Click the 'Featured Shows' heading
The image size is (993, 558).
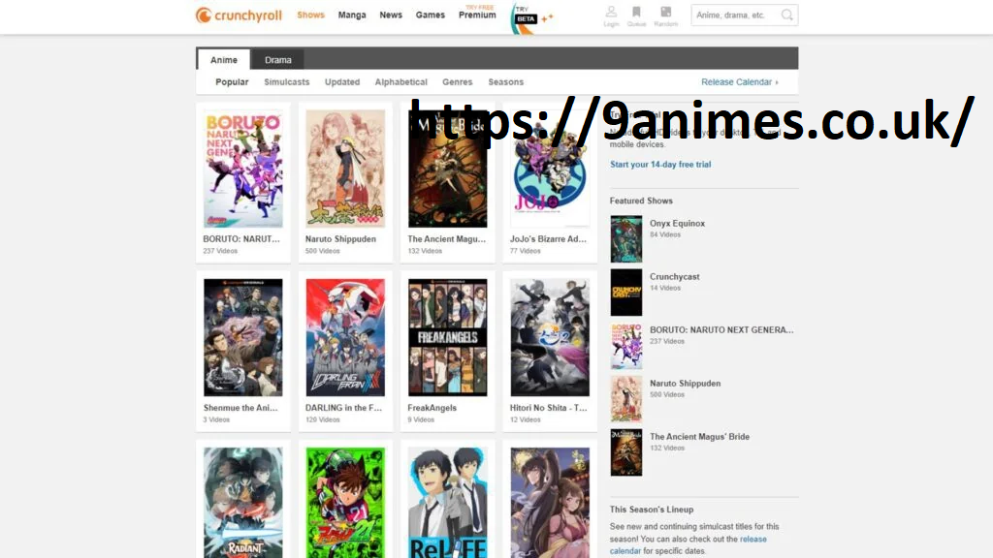(x=641, y=201)
